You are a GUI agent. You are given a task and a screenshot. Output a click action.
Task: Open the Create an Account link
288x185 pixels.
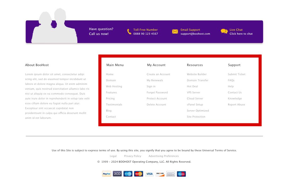point(158,74)
